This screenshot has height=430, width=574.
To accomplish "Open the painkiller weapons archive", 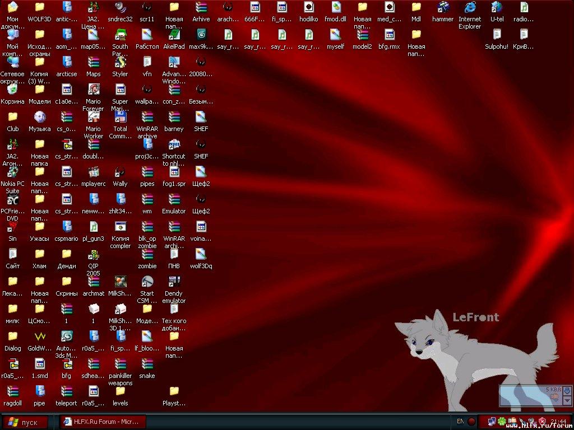I will tap(120, 364).
